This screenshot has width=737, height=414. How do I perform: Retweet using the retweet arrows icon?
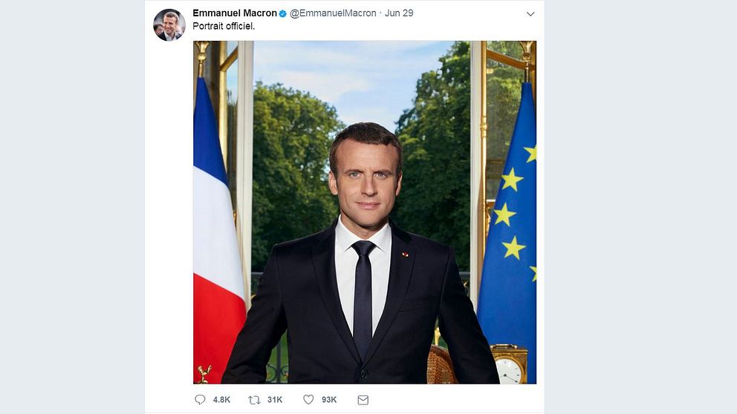[x=254, y=400]
